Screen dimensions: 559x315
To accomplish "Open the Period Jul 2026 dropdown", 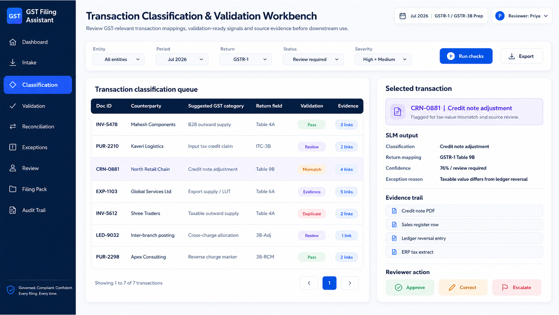I will (182, 59).
